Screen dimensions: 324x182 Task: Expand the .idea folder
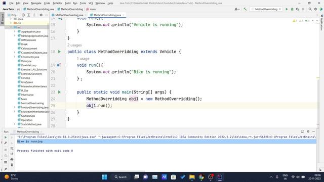tap(11, 19)
